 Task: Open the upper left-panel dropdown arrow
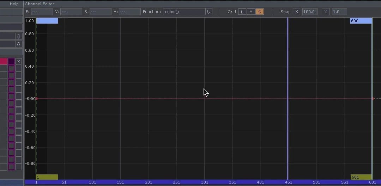click(18, 36)
